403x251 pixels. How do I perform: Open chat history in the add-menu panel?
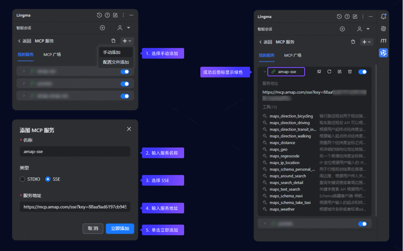pos(99,15)
